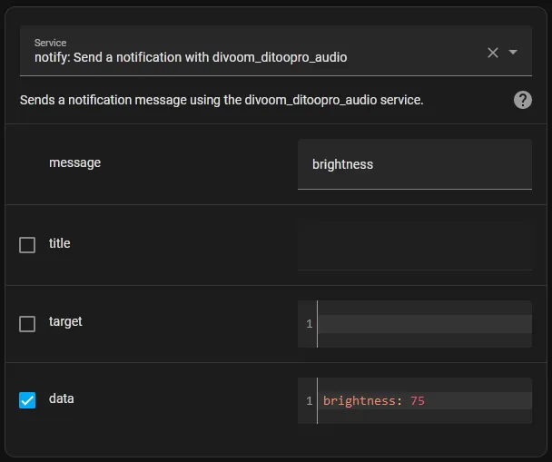552x462 pixels.
Task: Click the service description text
Action: pyautogui.click(x=222, y=100)
